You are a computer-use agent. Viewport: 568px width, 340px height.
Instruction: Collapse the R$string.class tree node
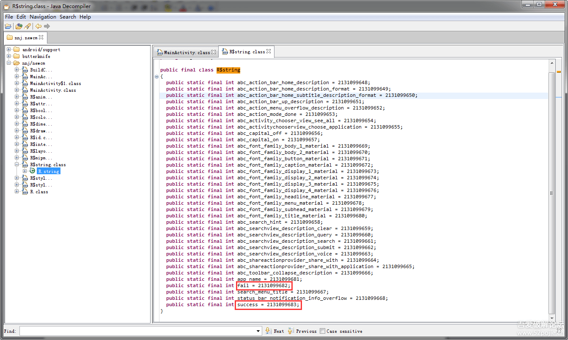(17, 165)
